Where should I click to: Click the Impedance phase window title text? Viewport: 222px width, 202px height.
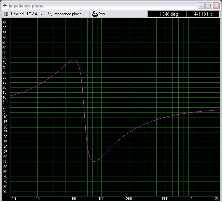pyautogui.click(x=26, y=6)
